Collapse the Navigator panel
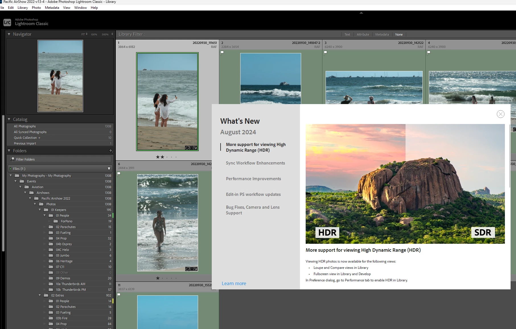 pyautogui.click(x=9, y=34)
